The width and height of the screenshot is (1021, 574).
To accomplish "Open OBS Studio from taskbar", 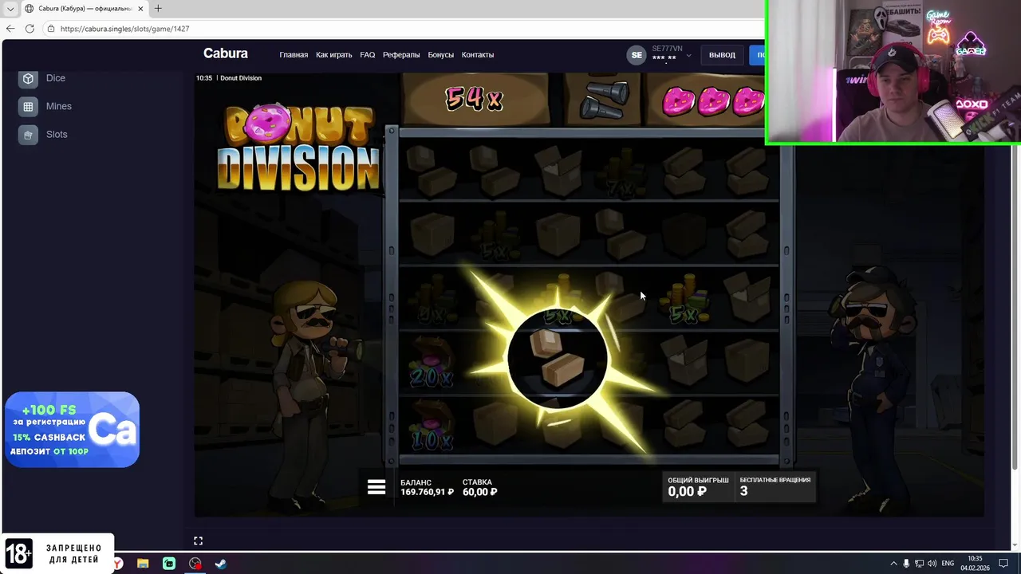I will click(x=195, y=564).
